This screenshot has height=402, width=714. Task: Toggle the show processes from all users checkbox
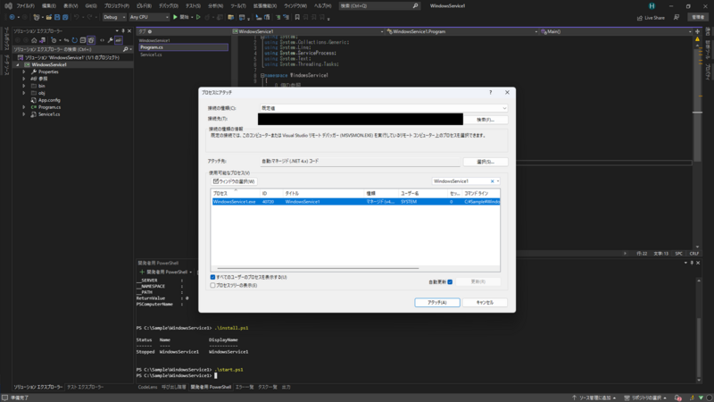212,277
